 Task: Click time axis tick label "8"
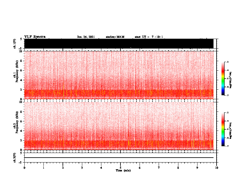pyautogui.click(x=178, y=168)
